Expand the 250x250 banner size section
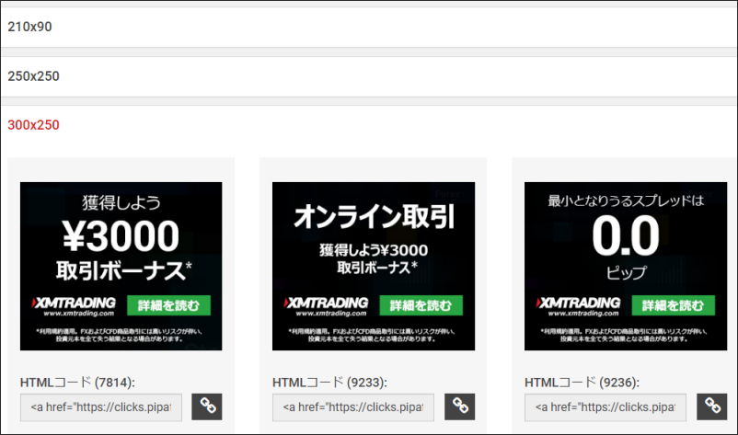738x435 pixels. (33, 76)
